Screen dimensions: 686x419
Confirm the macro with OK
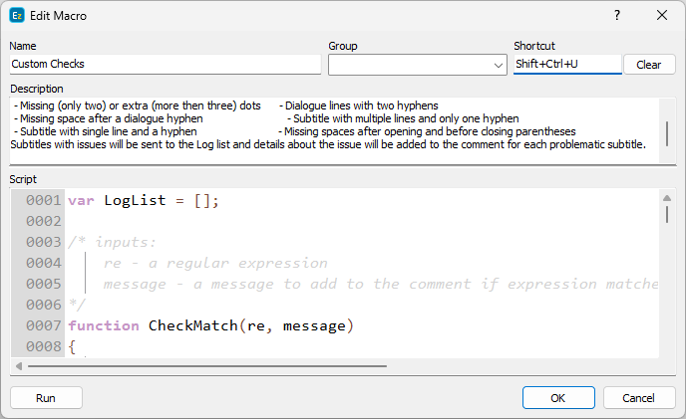click(x=558, y=398)
